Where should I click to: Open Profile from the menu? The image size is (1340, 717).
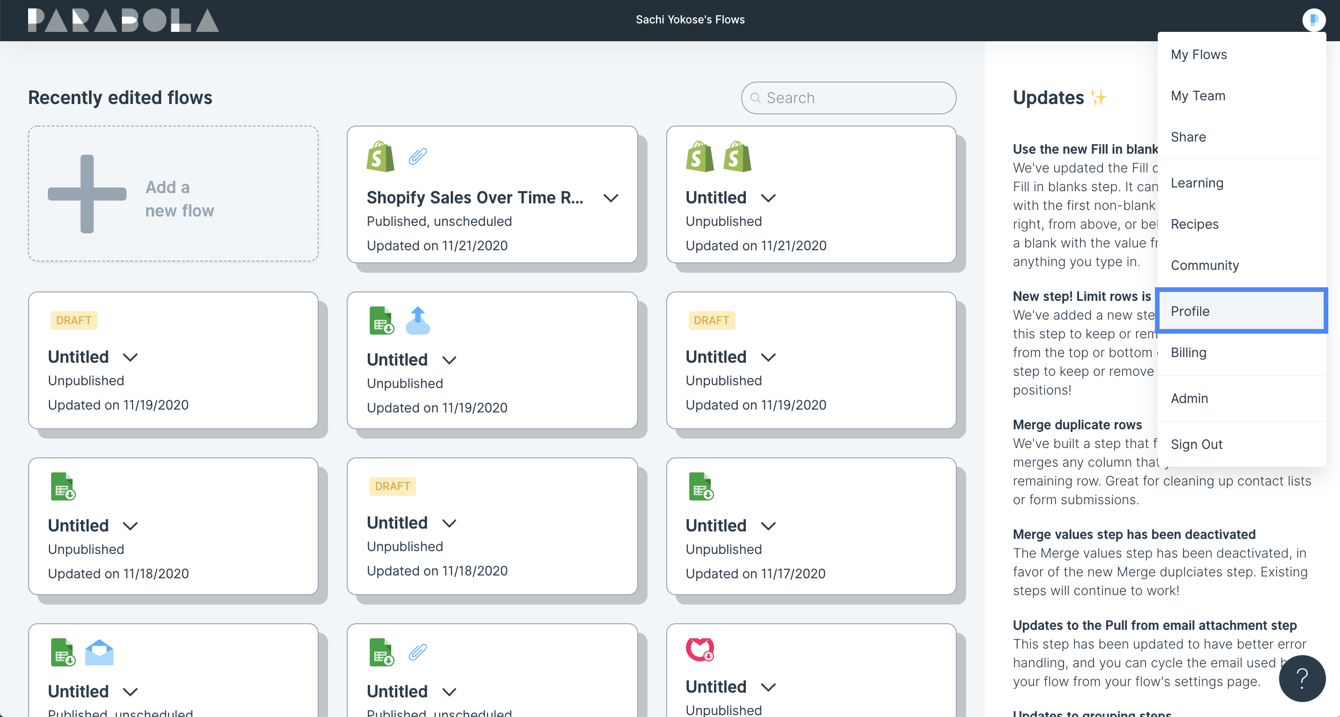(1242, 311)
